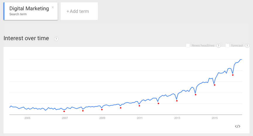The width and height of the screenshot is (253, 136).
Task: Open help icon beside Interest over time
Action: pyautogui.click(x=56, y=39)
